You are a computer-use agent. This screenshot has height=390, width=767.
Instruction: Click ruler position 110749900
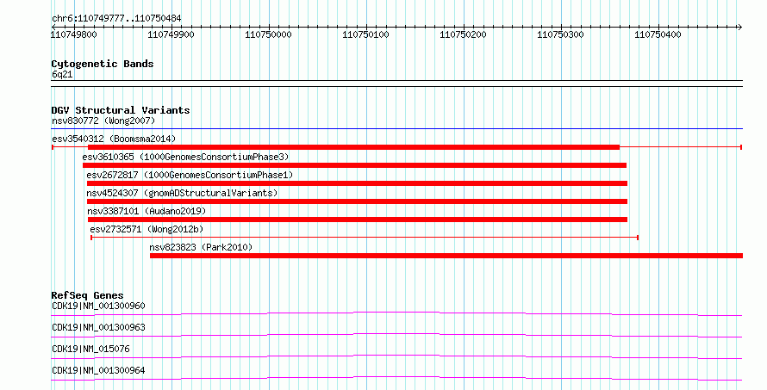tap(171, 34)
